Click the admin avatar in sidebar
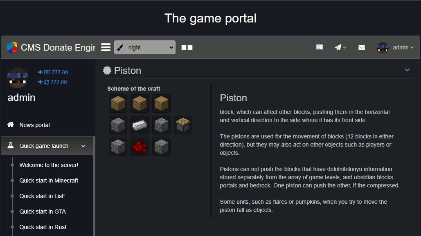This screenshot has height=236, width=421. (18, 78)
